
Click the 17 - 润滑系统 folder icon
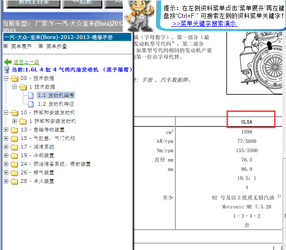point(14,147)
